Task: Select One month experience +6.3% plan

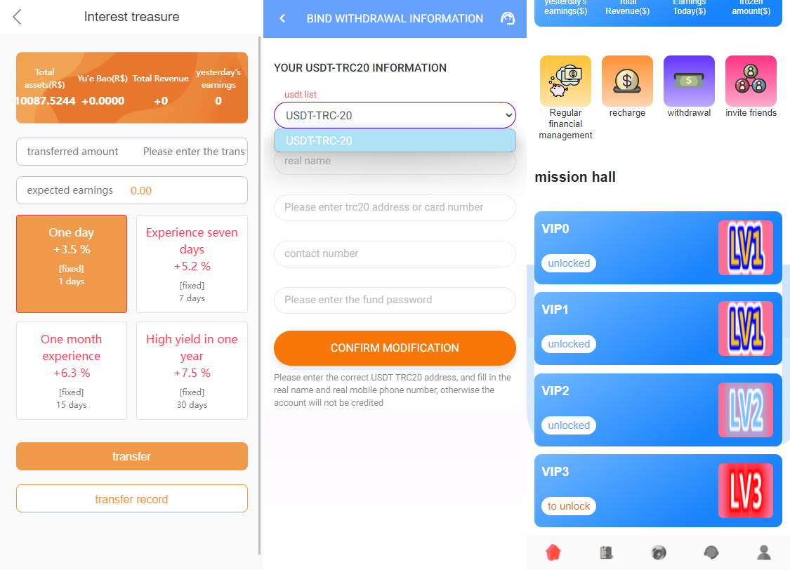Action: coord(72,371)
